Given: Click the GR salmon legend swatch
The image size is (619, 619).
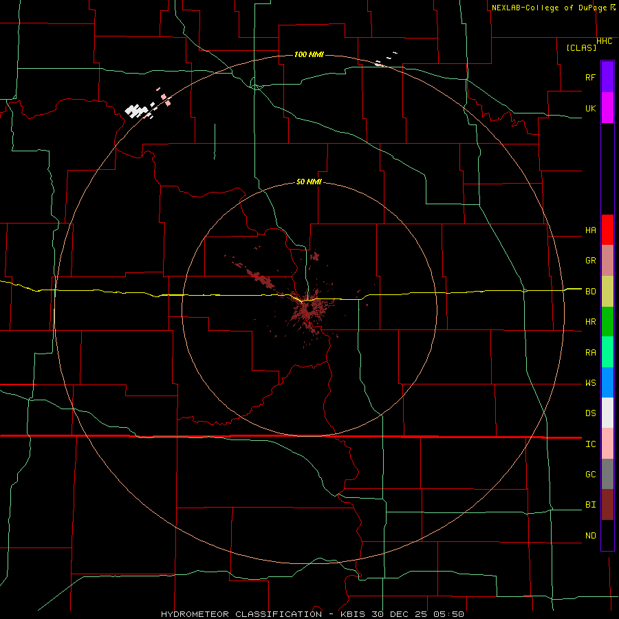Looking at the screenshot, I should click(607, 261).
